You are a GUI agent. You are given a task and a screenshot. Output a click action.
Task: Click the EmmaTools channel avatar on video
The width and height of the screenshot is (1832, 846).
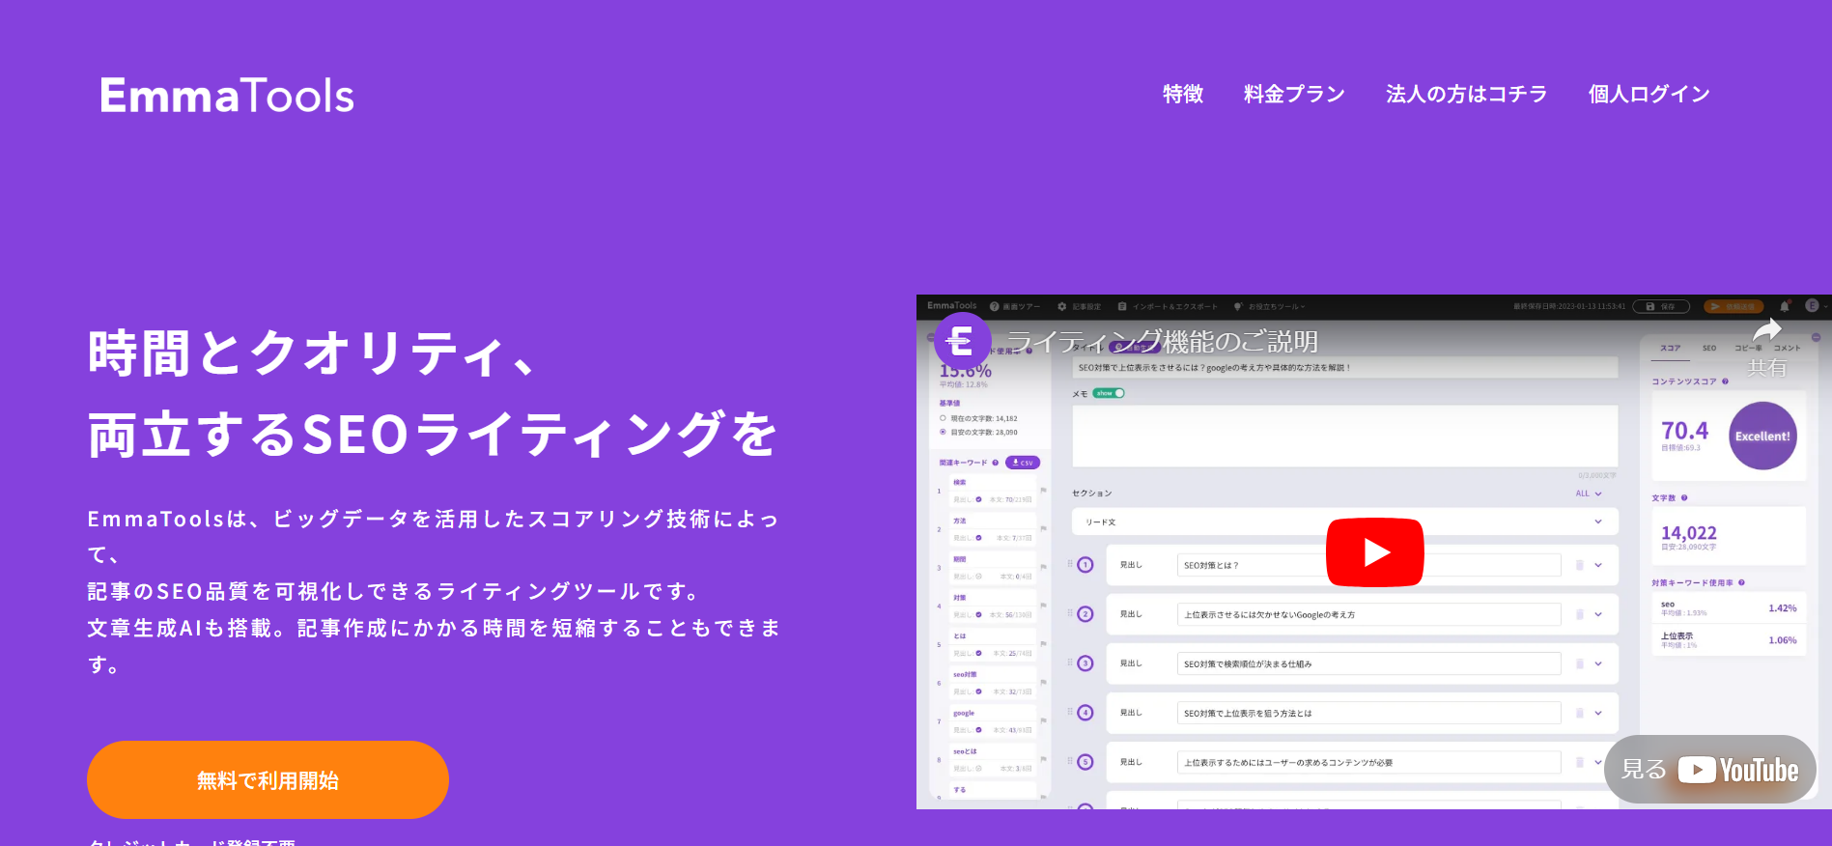(x=961, y=341)
